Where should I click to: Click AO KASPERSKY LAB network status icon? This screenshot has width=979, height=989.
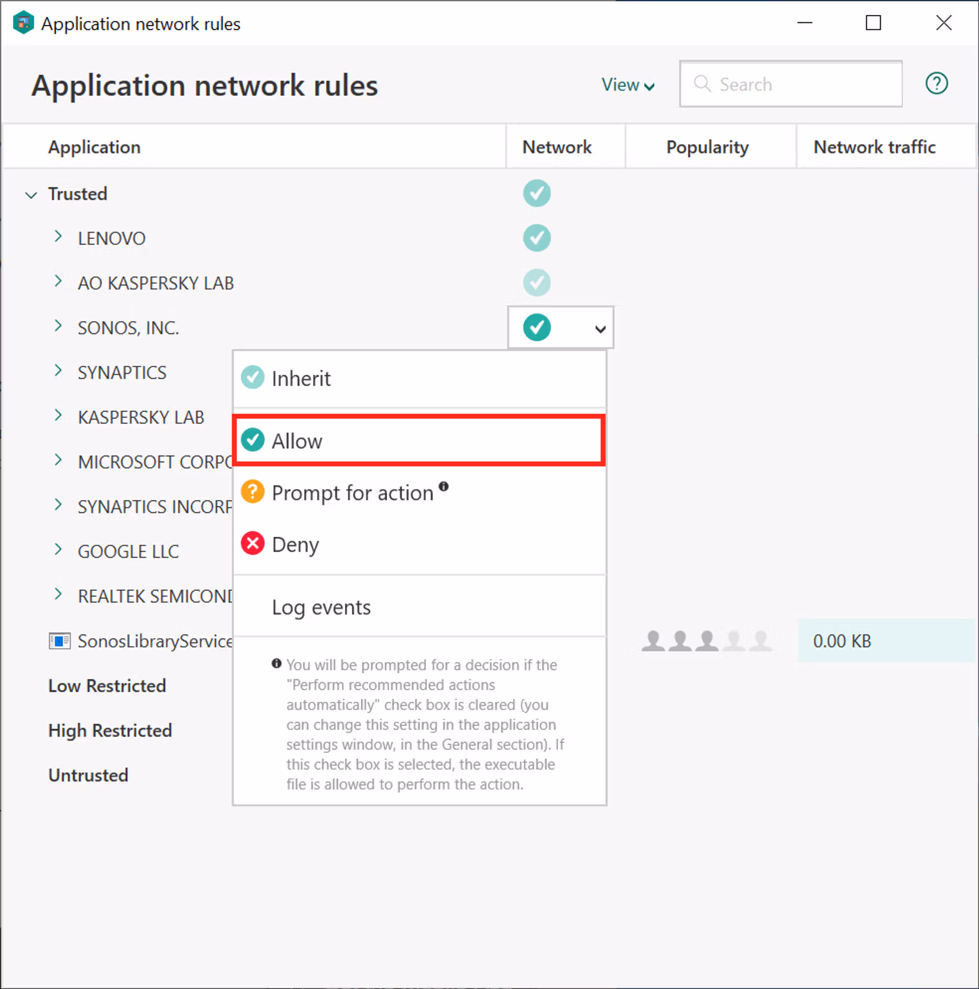pos(536,283)
